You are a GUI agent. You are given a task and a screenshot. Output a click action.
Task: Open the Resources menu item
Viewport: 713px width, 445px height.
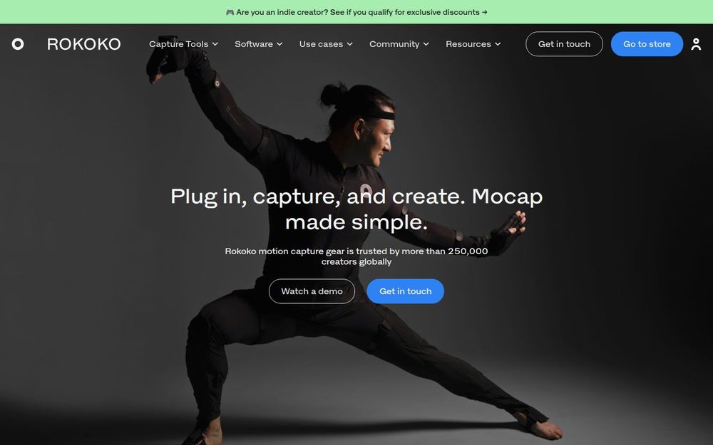click(473, 44)
